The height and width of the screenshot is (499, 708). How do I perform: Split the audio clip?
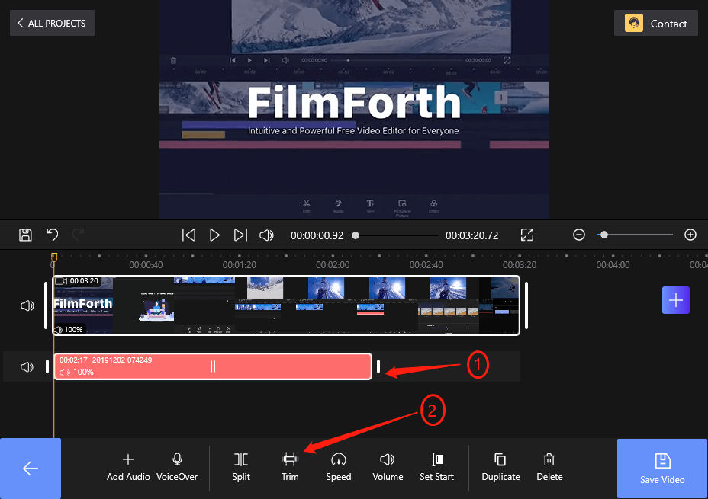point(241,468)
